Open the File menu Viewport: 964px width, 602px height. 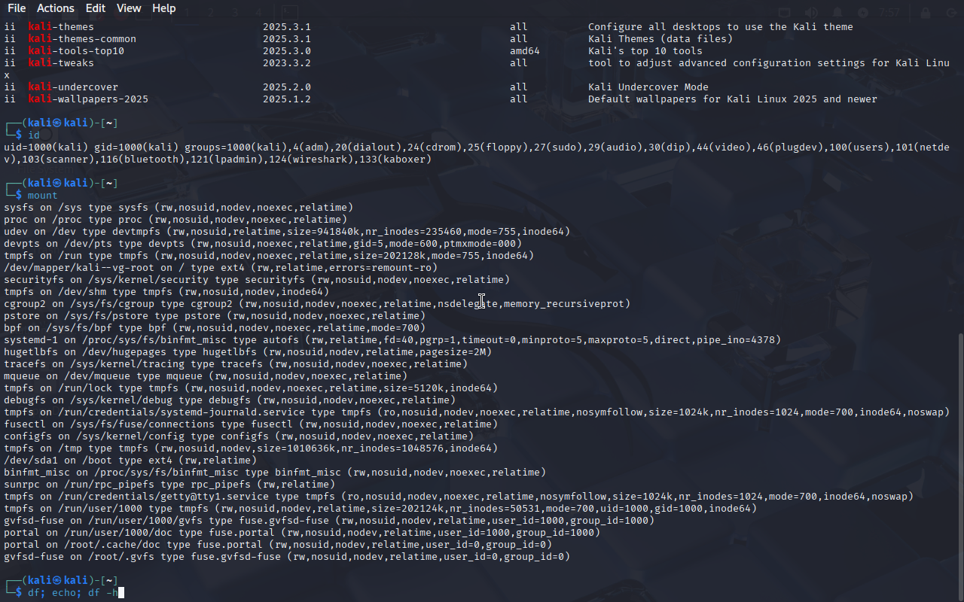click(x=16, y=8)
